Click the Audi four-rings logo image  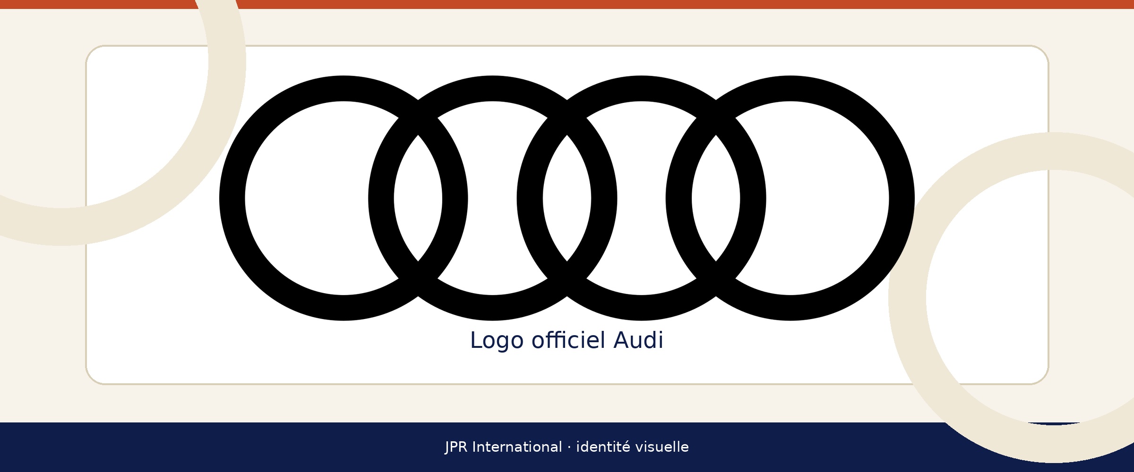pyautogui.click(x=567, y=198)
